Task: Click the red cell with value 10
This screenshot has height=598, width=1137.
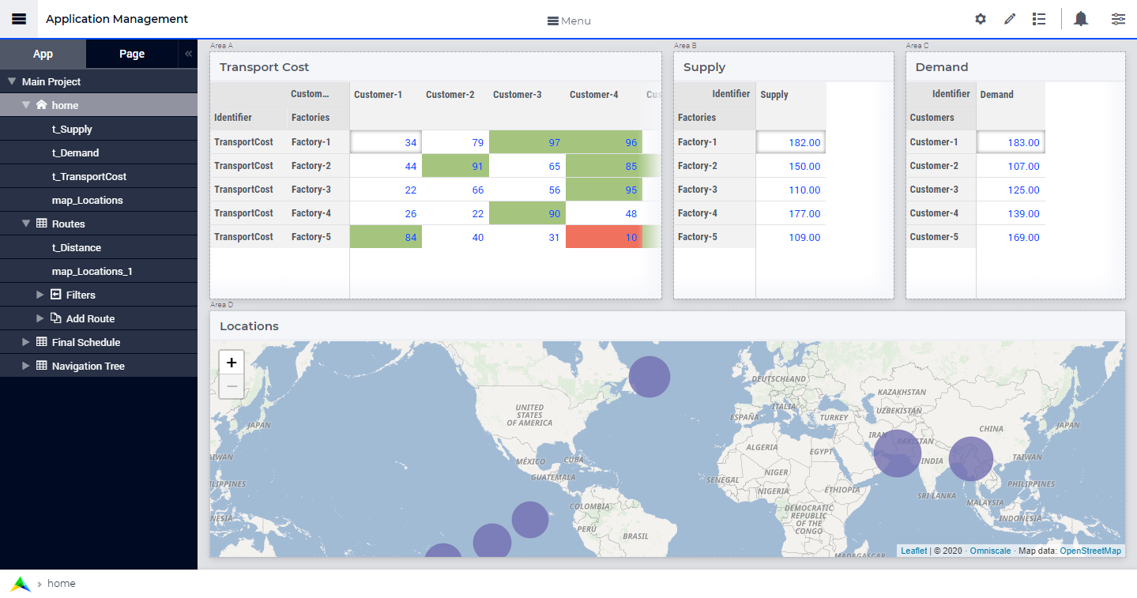Action: point(604,237)
